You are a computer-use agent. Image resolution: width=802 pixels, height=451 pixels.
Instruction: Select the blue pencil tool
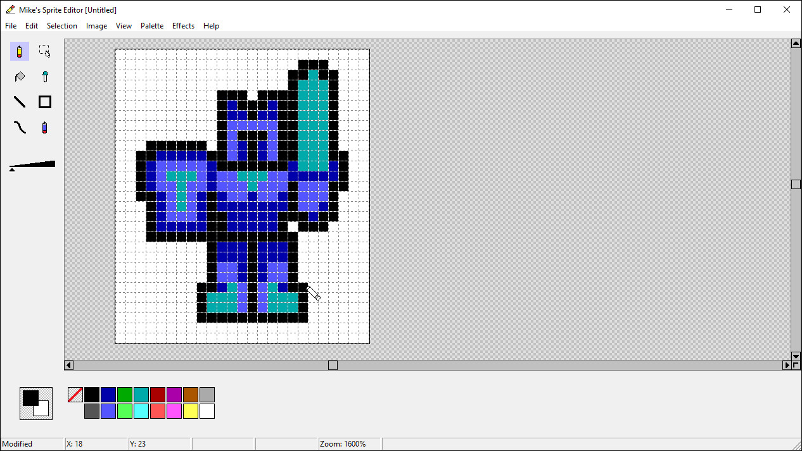(44, 127)
